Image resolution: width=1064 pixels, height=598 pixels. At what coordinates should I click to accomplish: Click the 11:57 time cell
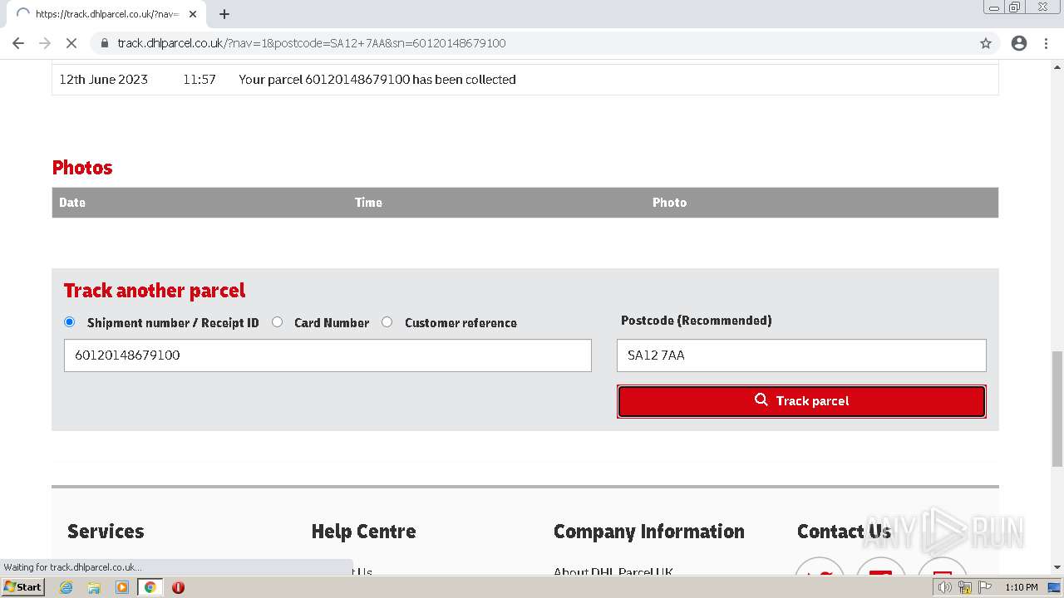199,80
